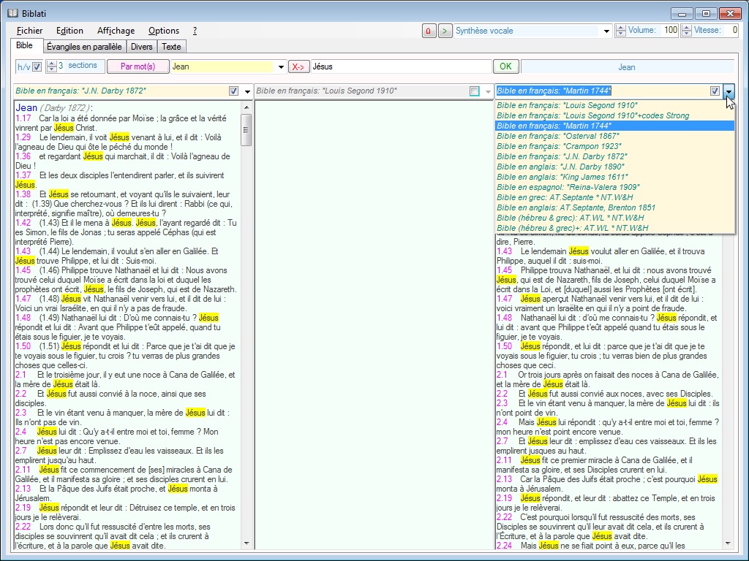Toggle the Martin 1744 panel checkbox
The image size is (749, 561).
pyautogui.click(x=715, y=91)
